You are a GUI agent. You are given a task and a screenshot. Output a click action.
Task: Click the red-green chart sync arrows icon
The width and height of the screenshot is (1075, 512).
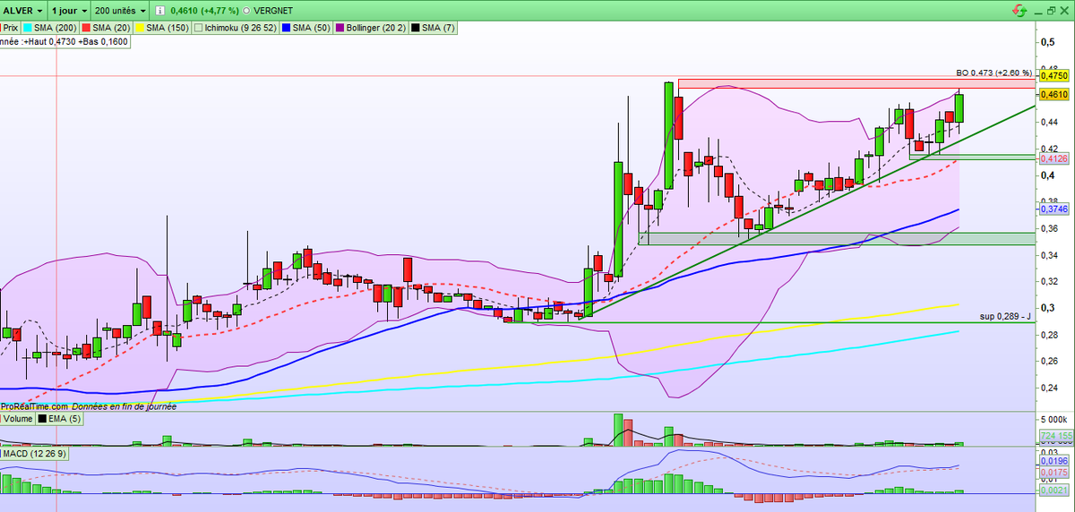point(1018,11)
